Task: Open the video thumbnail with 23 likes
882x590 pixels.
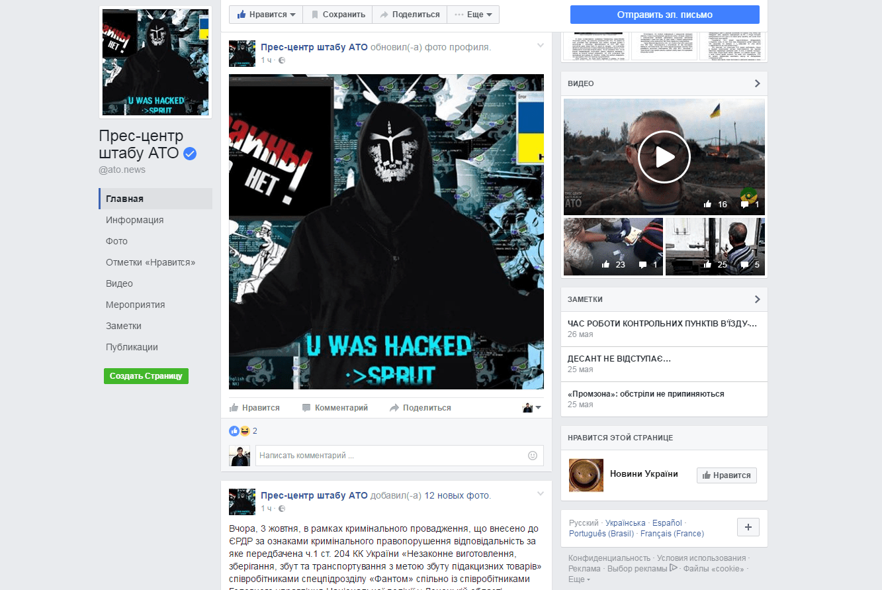Action: [x=613, y=246]
